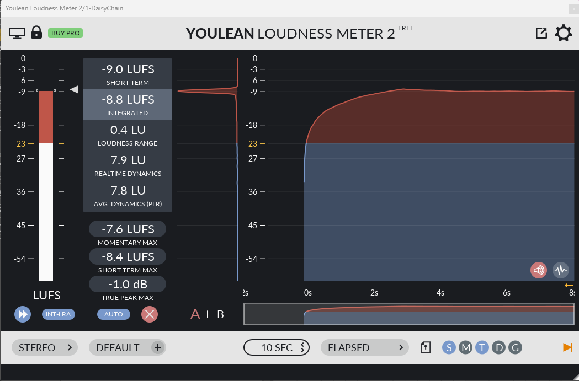Image resolution: width=579 pixels, height=381 pixels.
Task: Click the -23 target mark on the left scale
Action: (19, 143)
